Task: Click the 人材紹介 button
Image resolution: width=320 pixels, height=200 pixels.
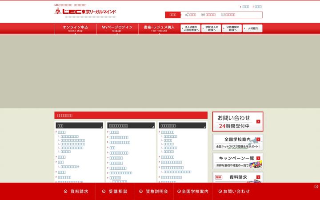Action: coord(252,28)
